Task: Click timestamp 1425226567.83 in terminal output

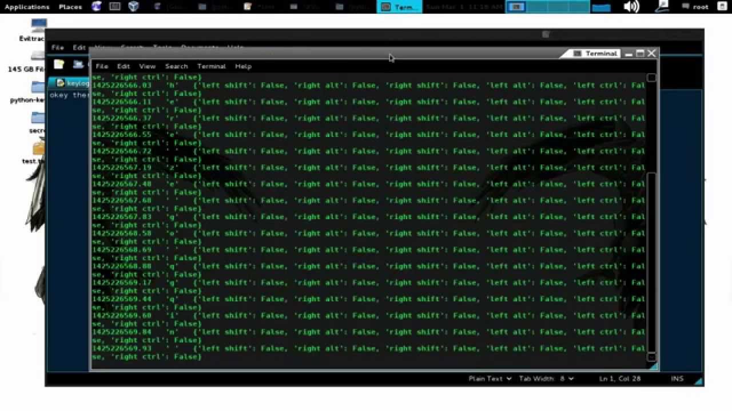Action: (x=122, y=217)
